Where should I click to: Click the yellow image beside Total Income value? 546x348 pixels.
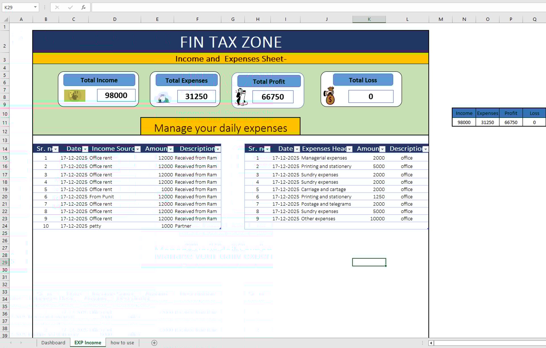click(x=75, y=95)
